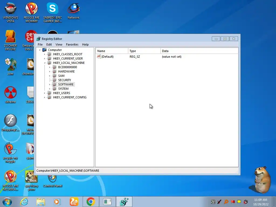
Task: Select the Network desktop icon
Action: [x=73, y=11]
